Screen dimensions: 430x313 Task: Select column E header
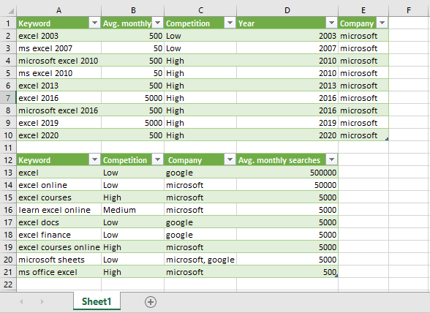coord(363,11)
